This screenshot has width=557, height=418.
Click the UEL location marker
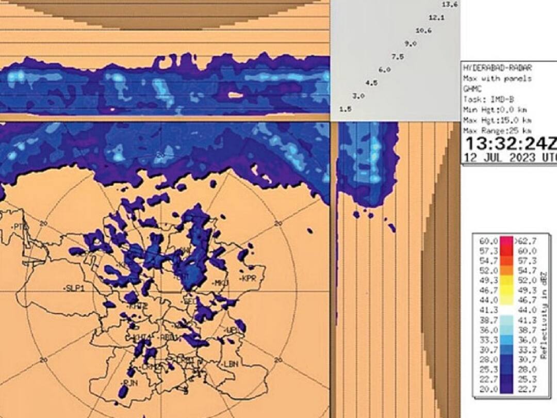coord(232,331)
